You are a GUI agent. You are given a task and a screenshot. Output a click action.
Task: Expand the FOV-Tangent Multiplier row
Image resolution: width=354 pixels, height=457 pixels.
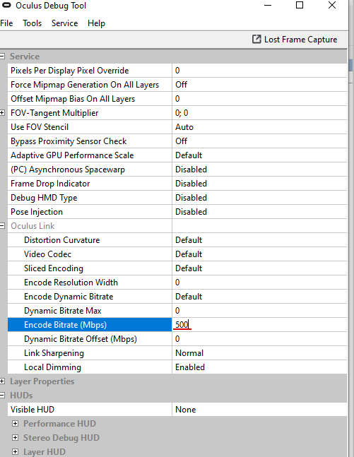2,113
